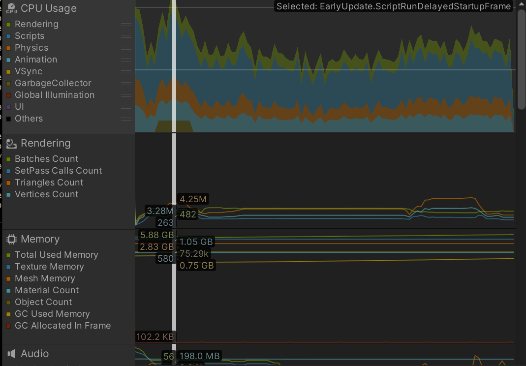Click the Batches Count legend label
The height and width of the screenshot is (366, 526).
tap(46, 159)
